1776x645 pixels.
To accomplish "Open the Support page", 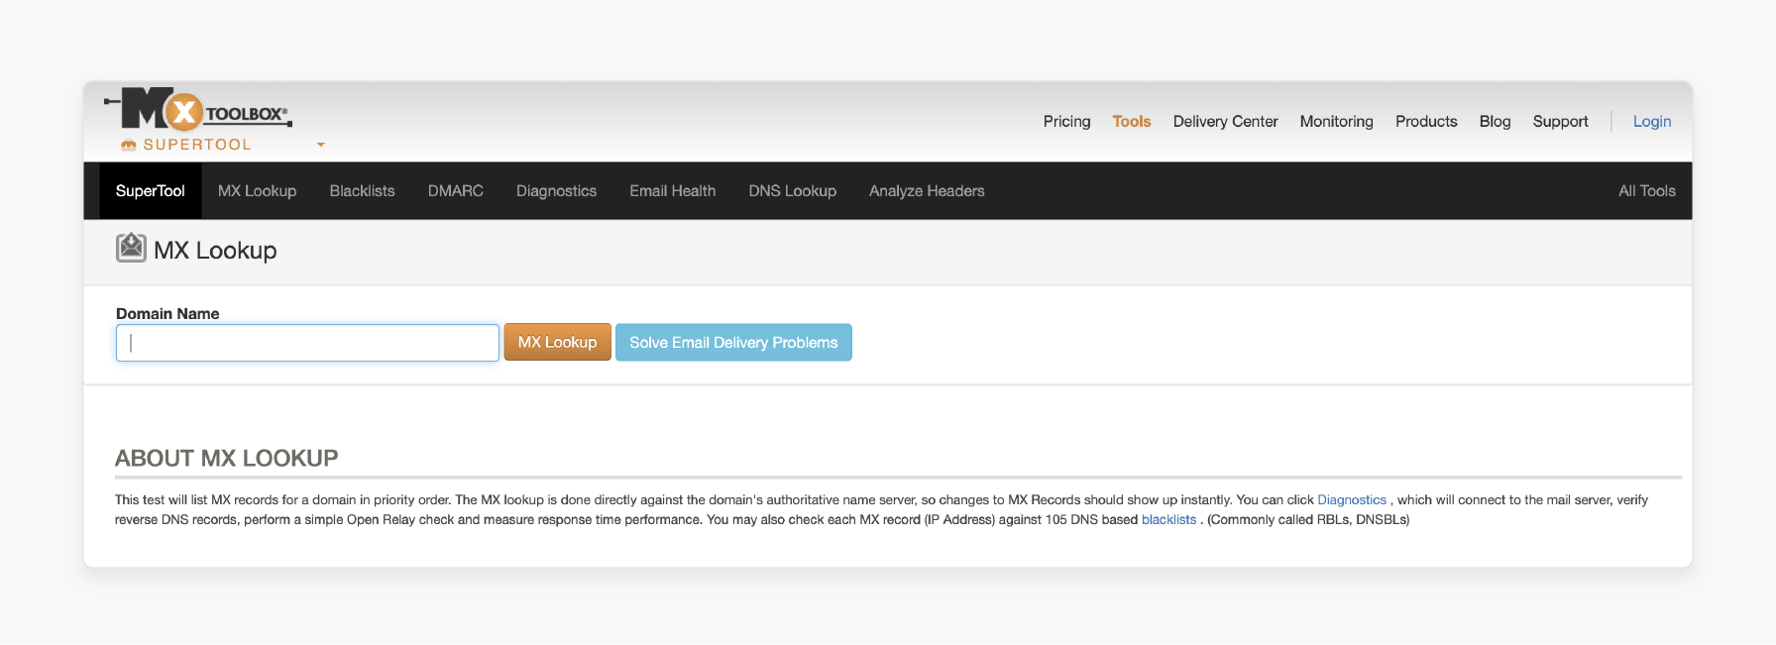I will pos(1561,121).
